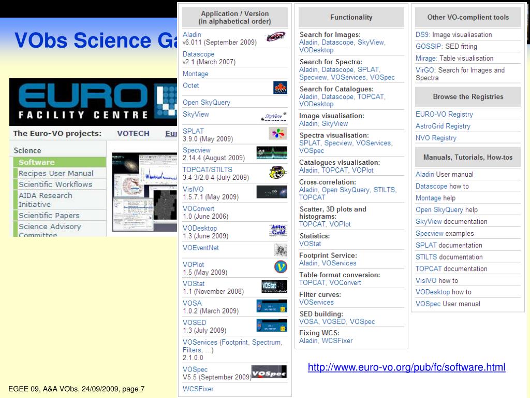Click the euro-vo.org software URL

click(x=406, y=367)
